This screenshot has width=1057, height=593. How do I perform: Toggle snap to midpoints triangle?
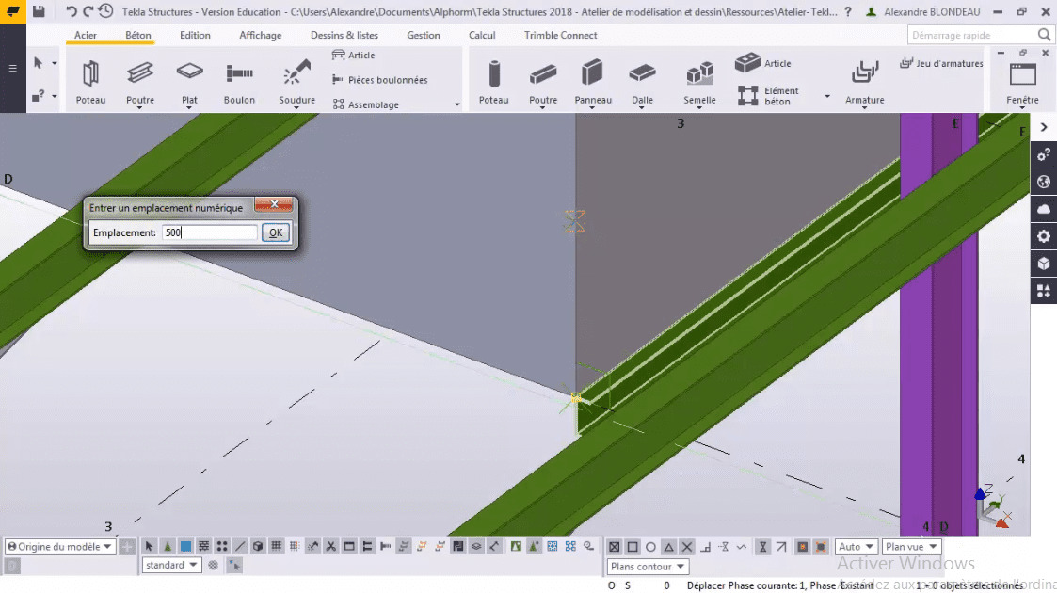[668, 547]
